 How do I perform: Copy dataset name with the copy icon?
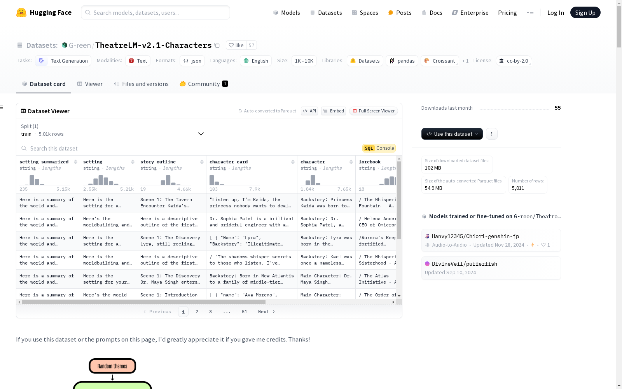coord(217,45)
